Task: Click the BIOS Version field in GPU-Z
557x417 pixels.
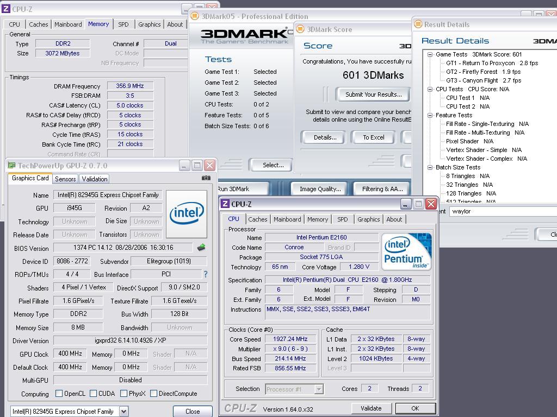Action: pyautogui.click(x=123, y=248)
